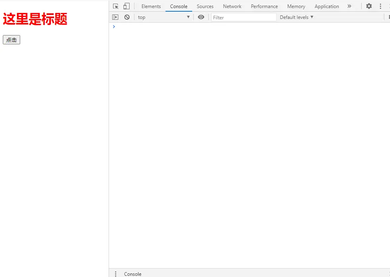Select the Console tab in bottom drawer
390x277 pixels.
click(x=133, y=274)
